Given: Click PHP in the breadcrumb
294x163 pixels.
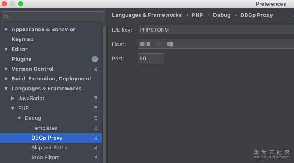Looking at the screenshot, I should point(197,15).
